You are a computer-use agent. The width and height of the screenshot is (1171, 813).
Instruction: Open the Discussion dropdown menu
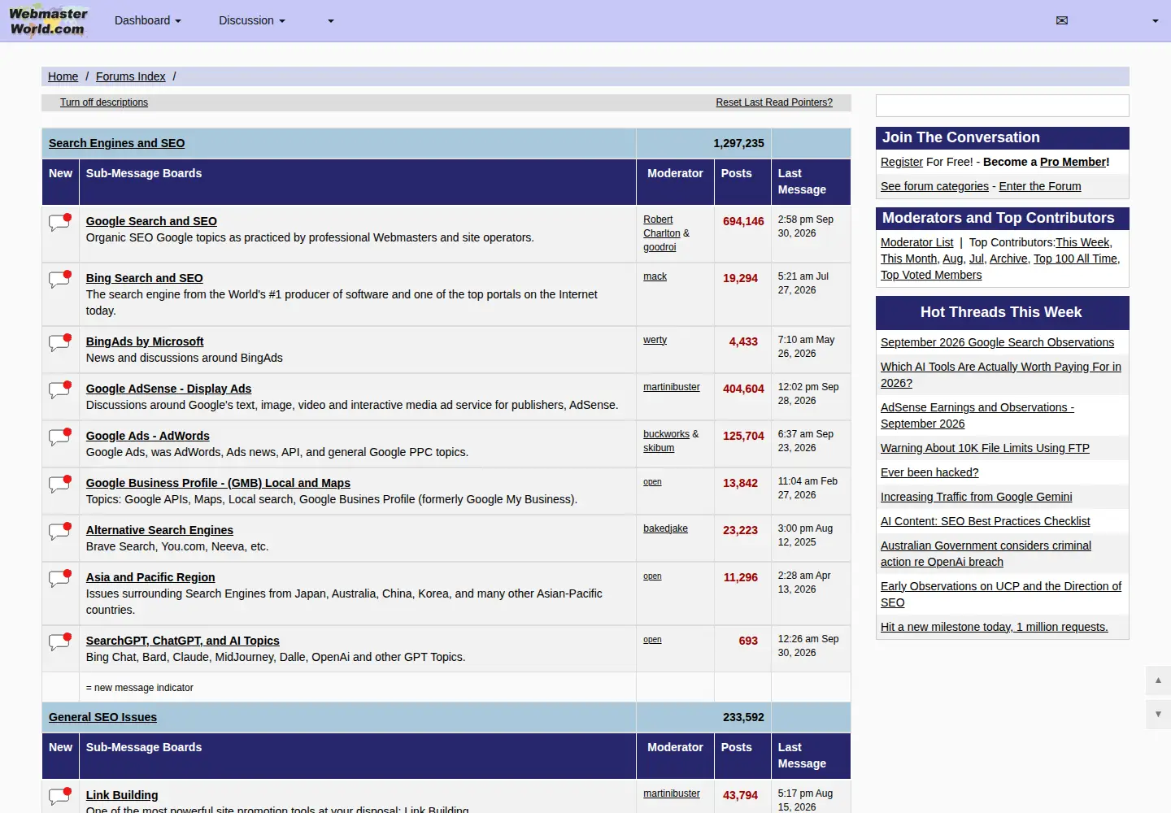click(252, 20)
